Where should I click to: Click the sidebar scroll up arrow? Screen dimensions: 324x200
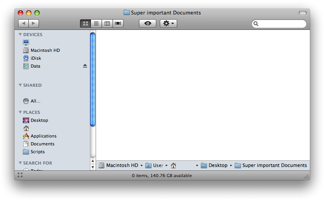93,161
